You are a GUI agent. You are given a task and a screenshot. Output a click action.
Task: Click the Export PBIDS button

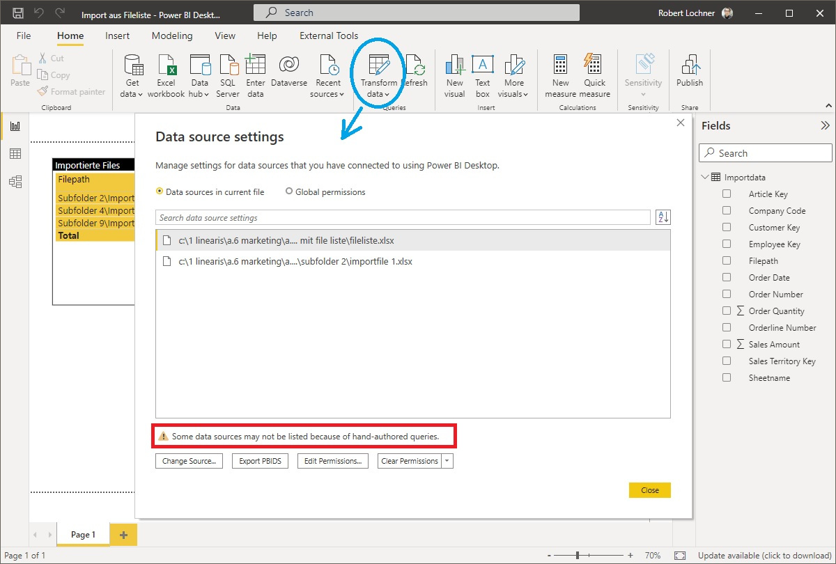(x=260, y=460)
